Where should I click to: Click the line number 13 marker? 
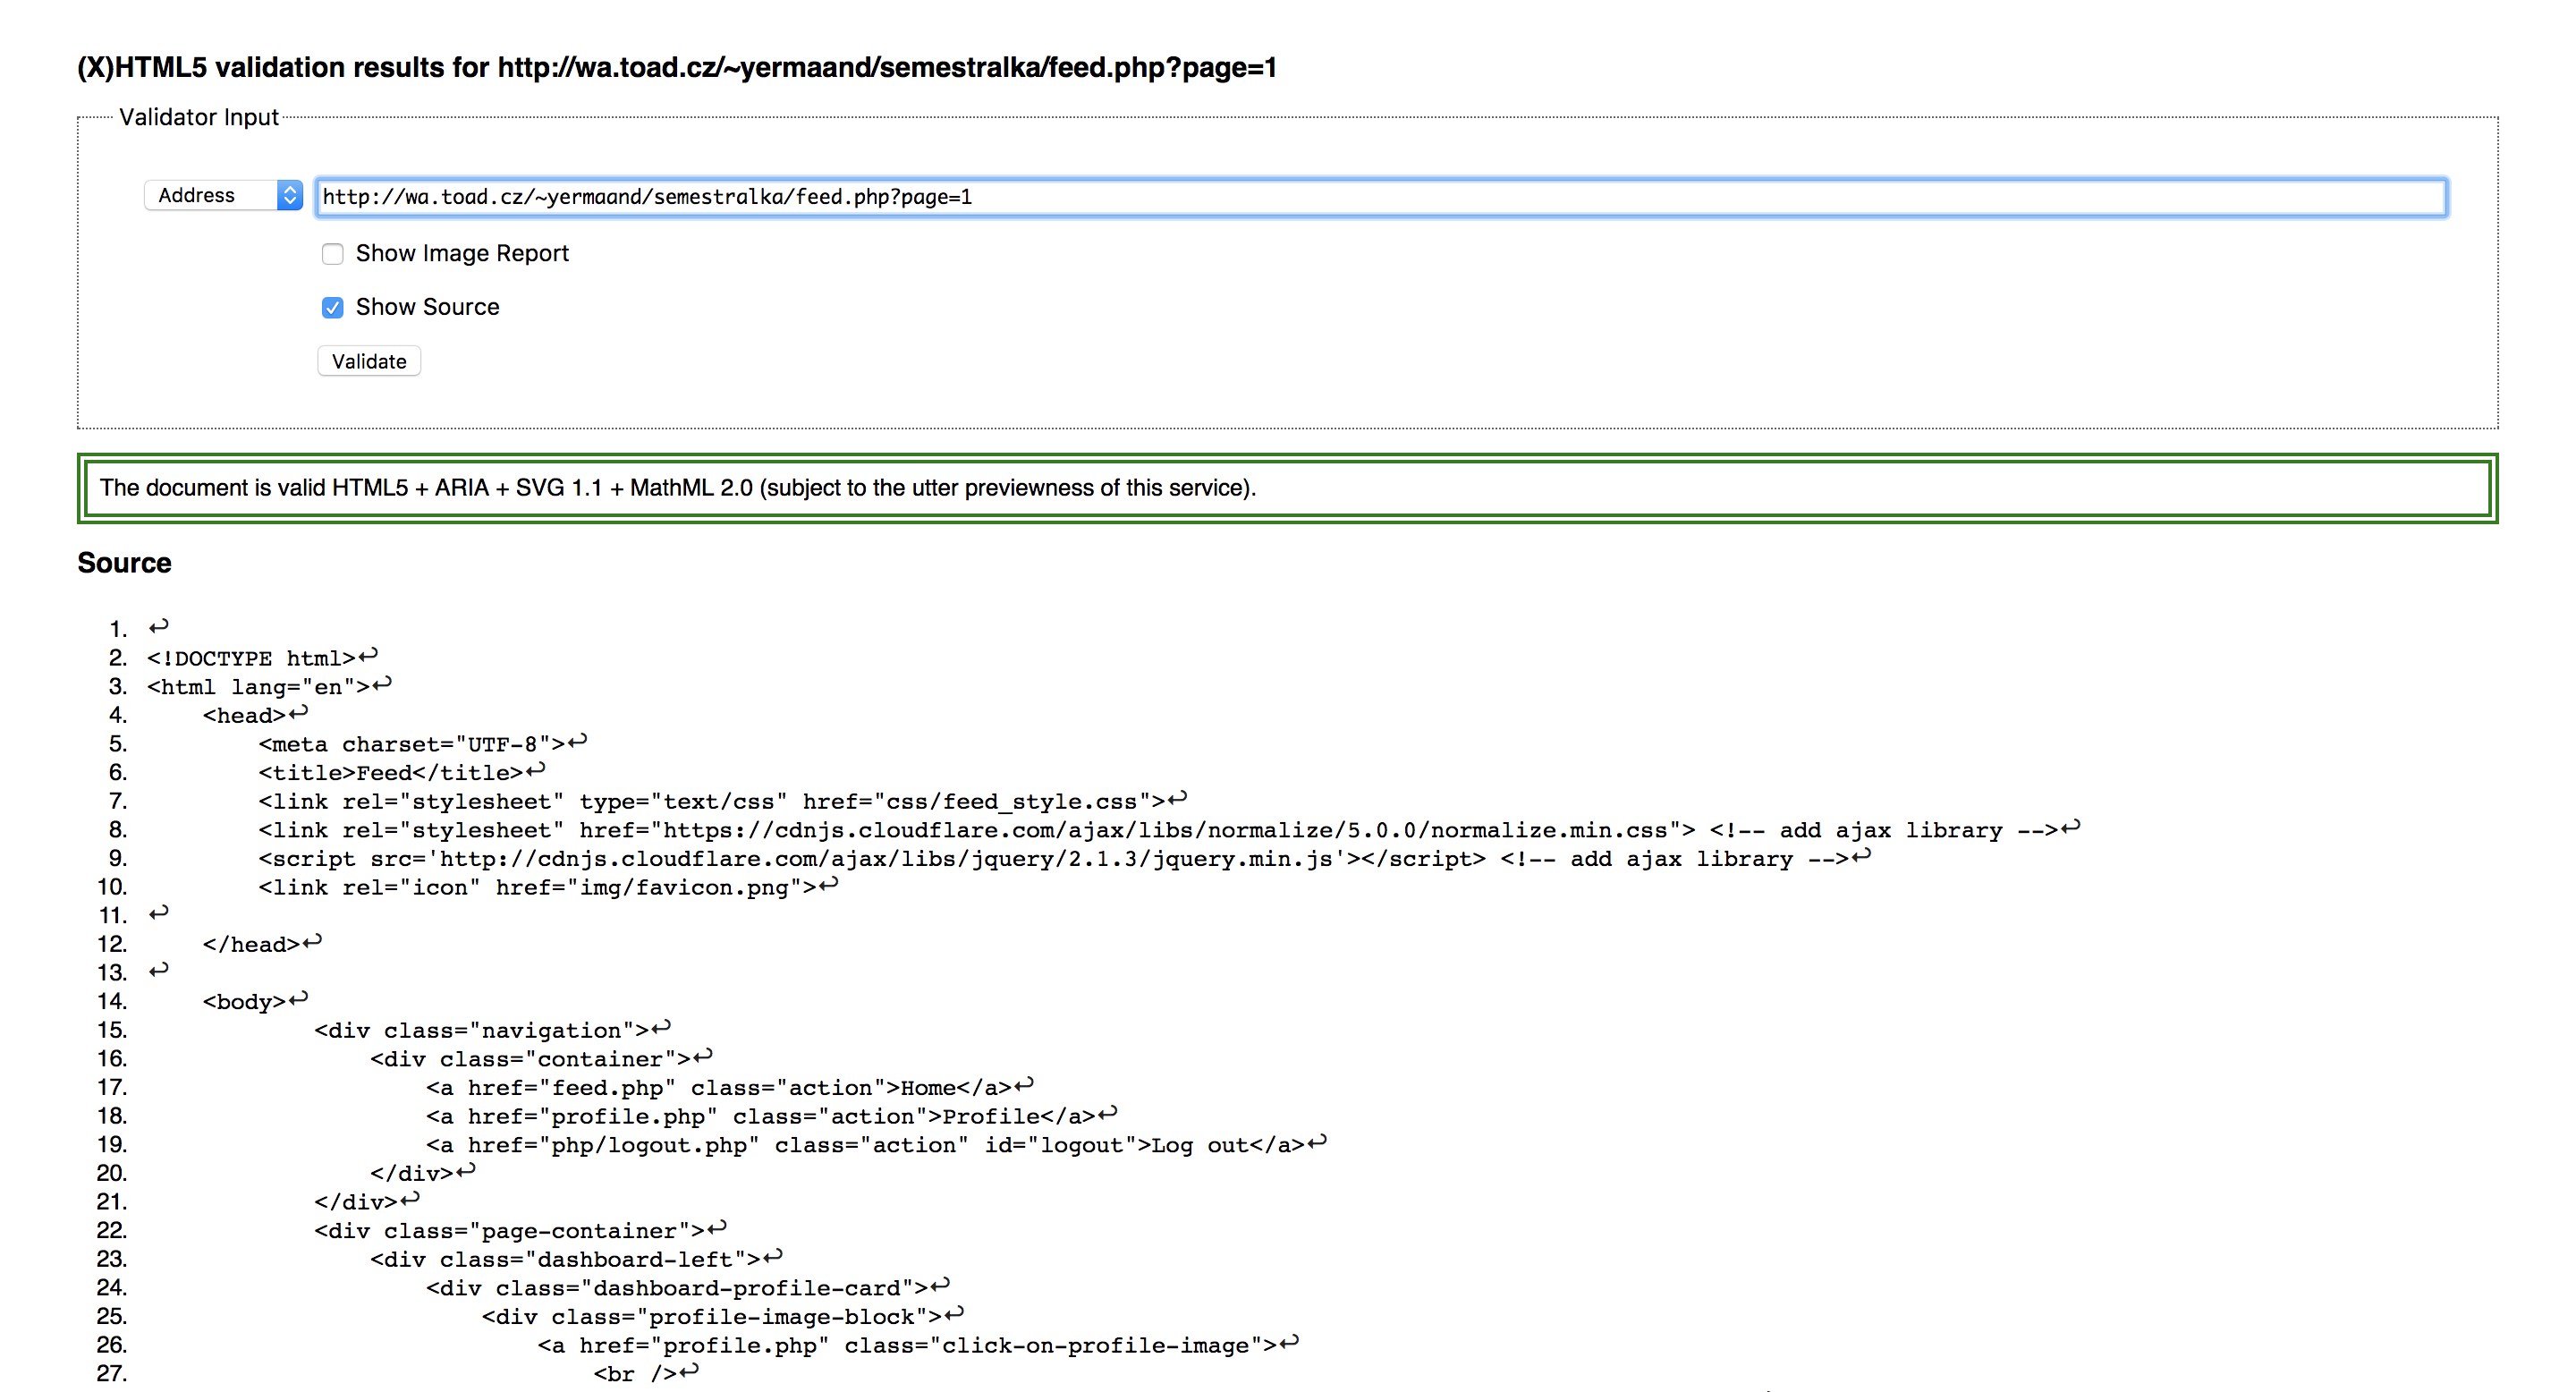112,973
